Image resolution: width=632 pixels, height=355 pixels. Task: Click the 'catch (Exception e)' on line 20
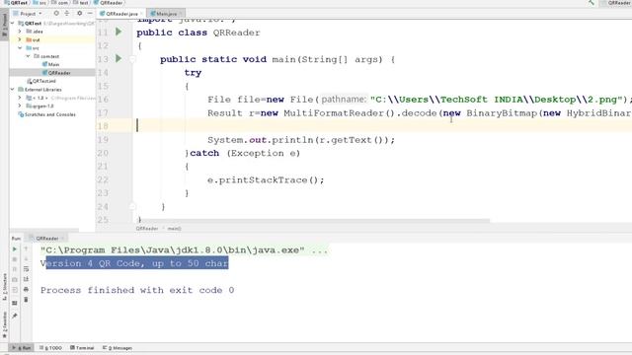(245, 153)
